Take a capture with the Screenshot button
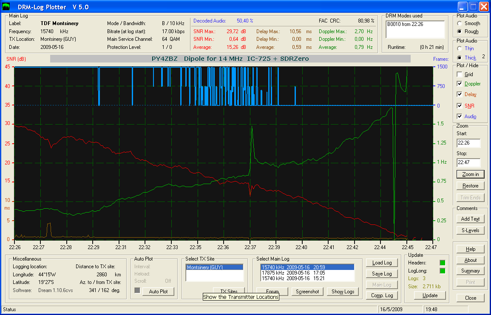The width and height of the screenshot is (491, 315). [308, 292]
